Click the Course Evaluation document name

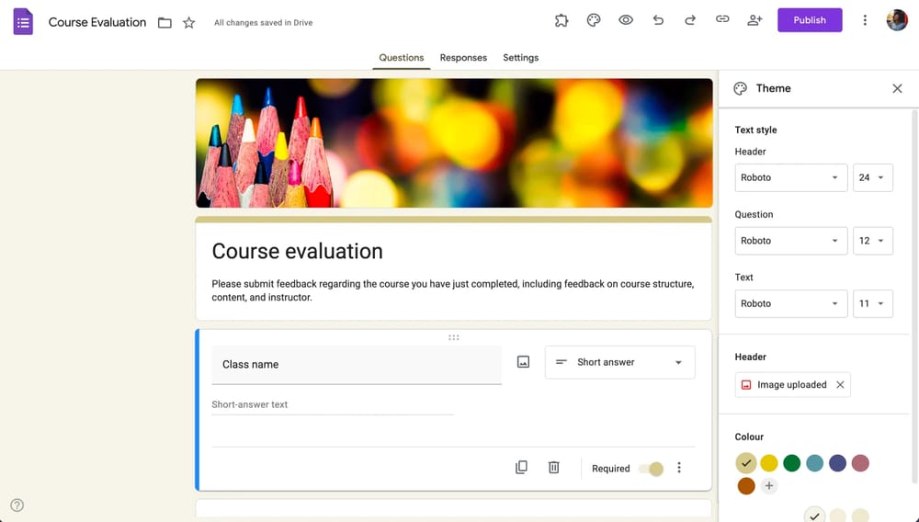pos(97,22)
